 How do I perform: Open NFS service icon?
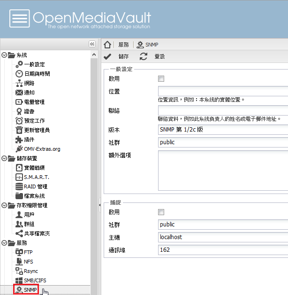(x=19, y=262)
